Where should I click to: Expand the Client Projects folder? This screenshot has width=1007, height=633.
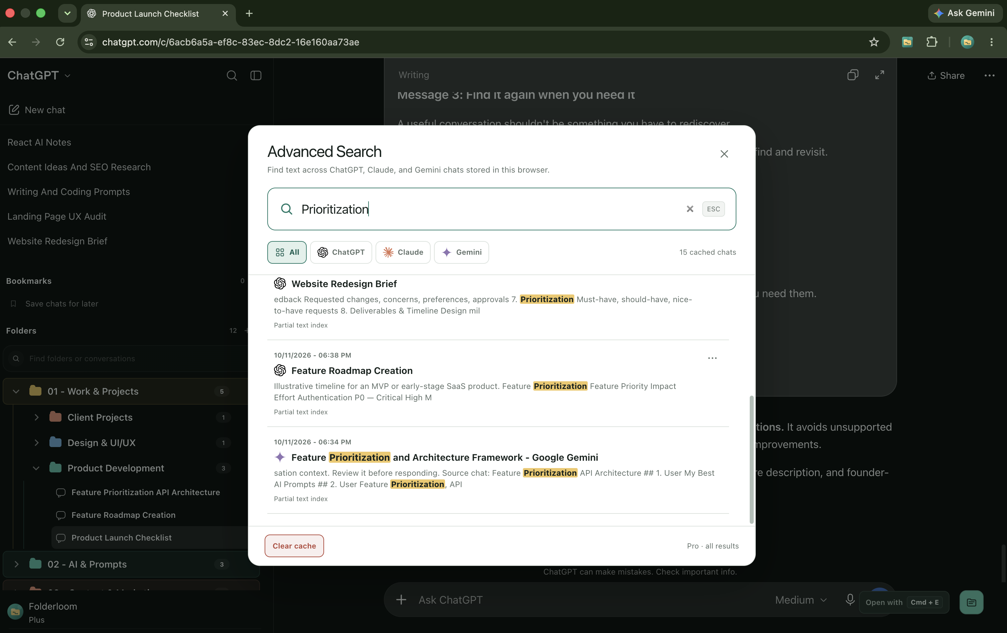click(36, 417)
